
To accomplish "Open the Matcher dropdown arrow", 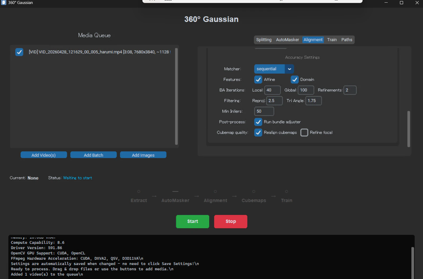I will [289, 69].
